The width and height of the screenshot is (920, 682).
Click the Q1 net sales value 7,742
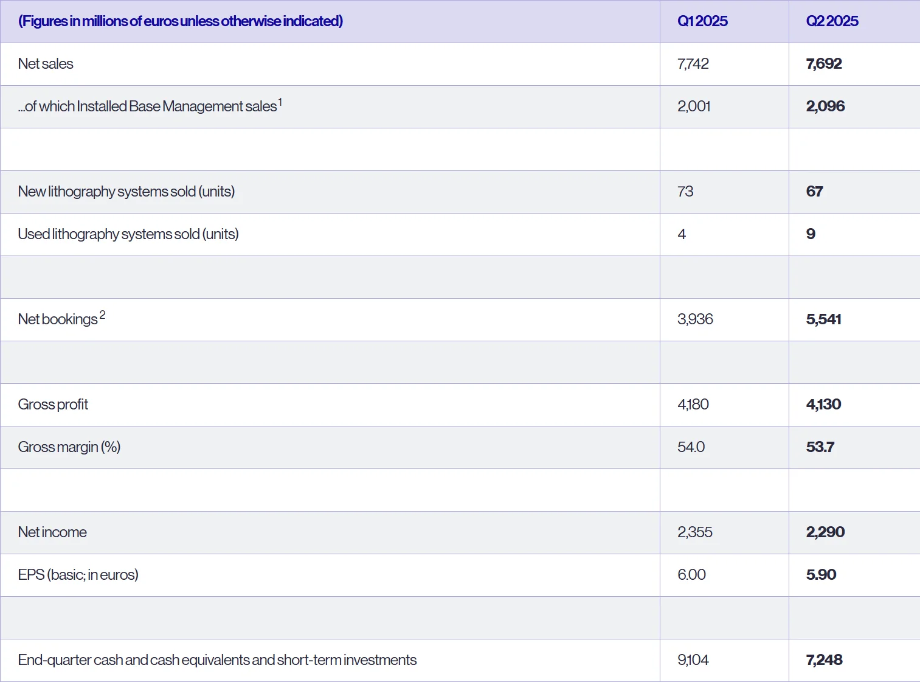pyautogui.click(x=693, y=64)
